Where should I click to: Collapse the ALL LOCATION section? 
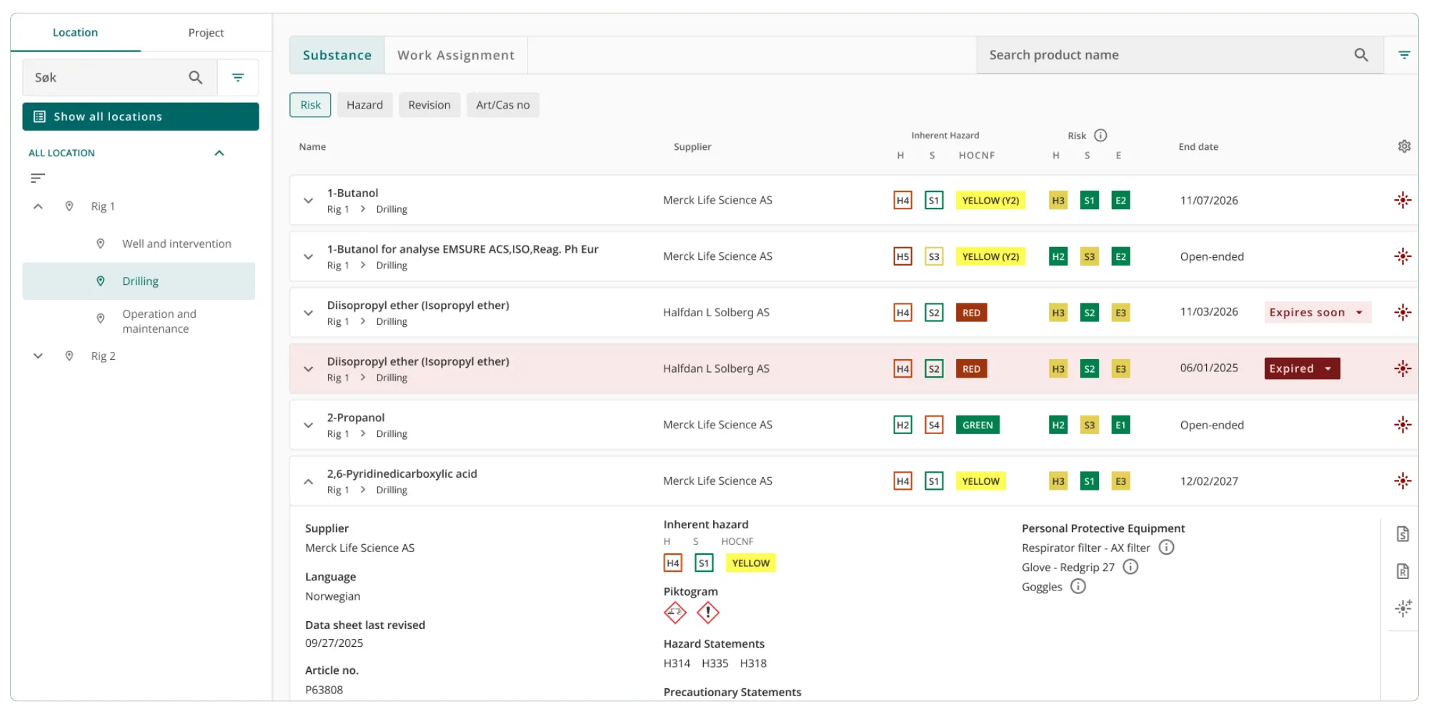[219, 153]
